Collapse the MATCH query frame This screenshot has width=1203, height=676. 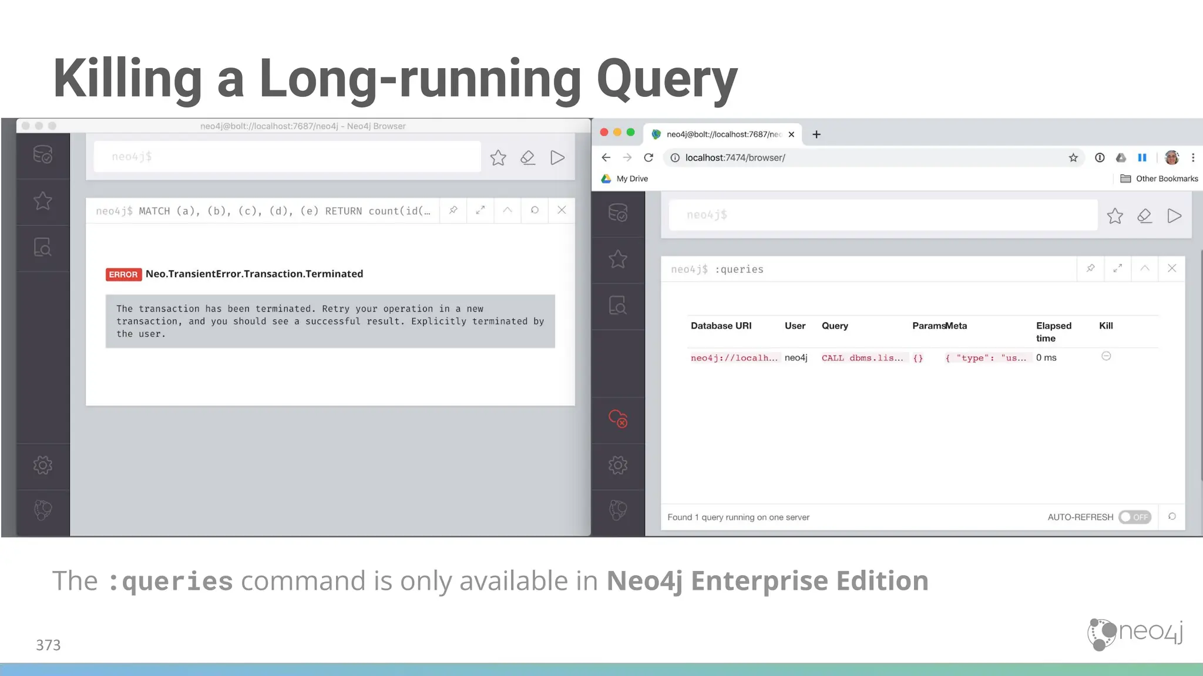point(508,210)
